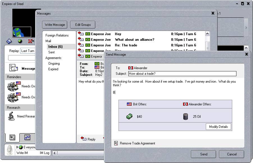This screenshot has height=163, width=253.
Task: Click the oil barrel icon in Alexander Offers
Action: pos(185,116)
